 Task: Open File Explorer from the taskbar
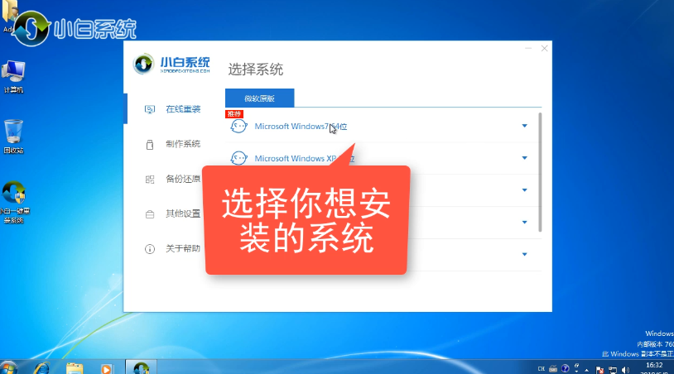tap(75, 368)
